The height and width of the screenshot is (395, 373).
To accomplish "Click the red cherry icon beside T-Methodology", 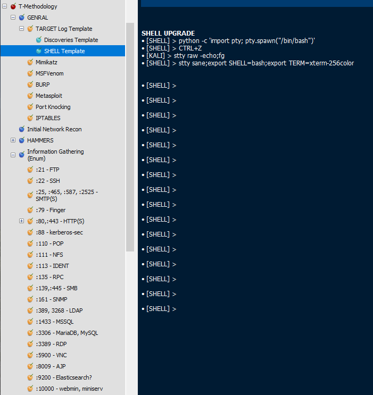I will (x=13, y=6).
